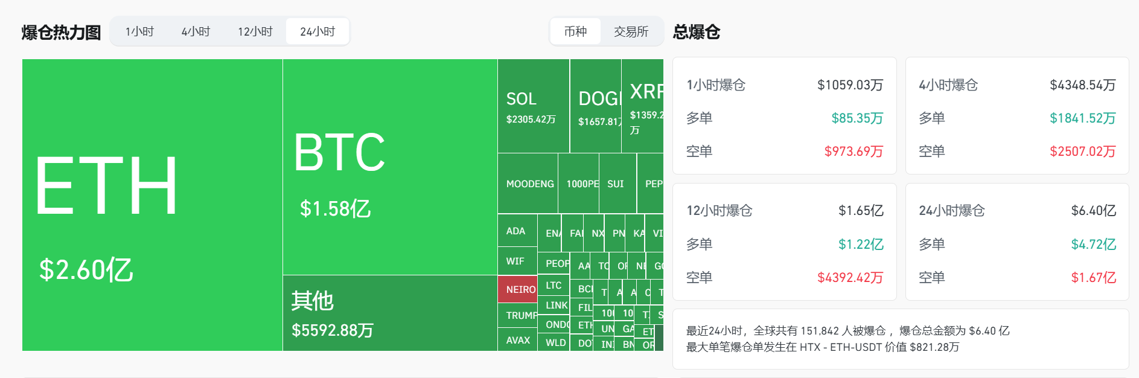Click the $6.40亿 card total value
This screenshot has height=378, width=1139.
[x=1093, y=211]
